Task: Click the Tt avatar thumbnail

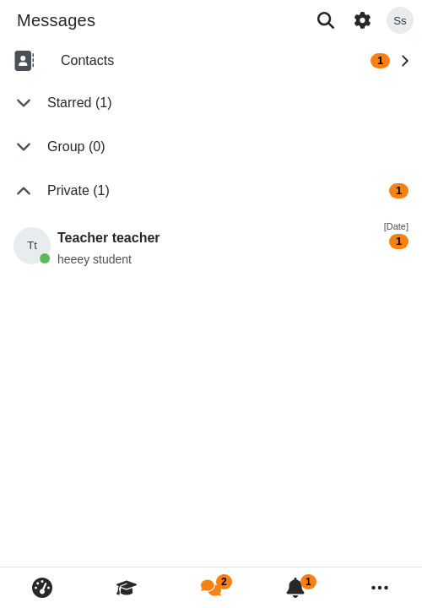Action: point(32,246)
